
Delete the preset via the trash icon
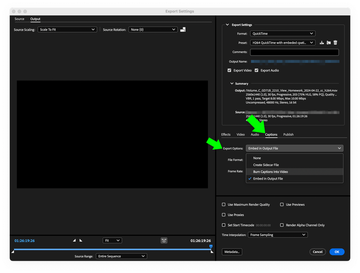click(335, 42)
